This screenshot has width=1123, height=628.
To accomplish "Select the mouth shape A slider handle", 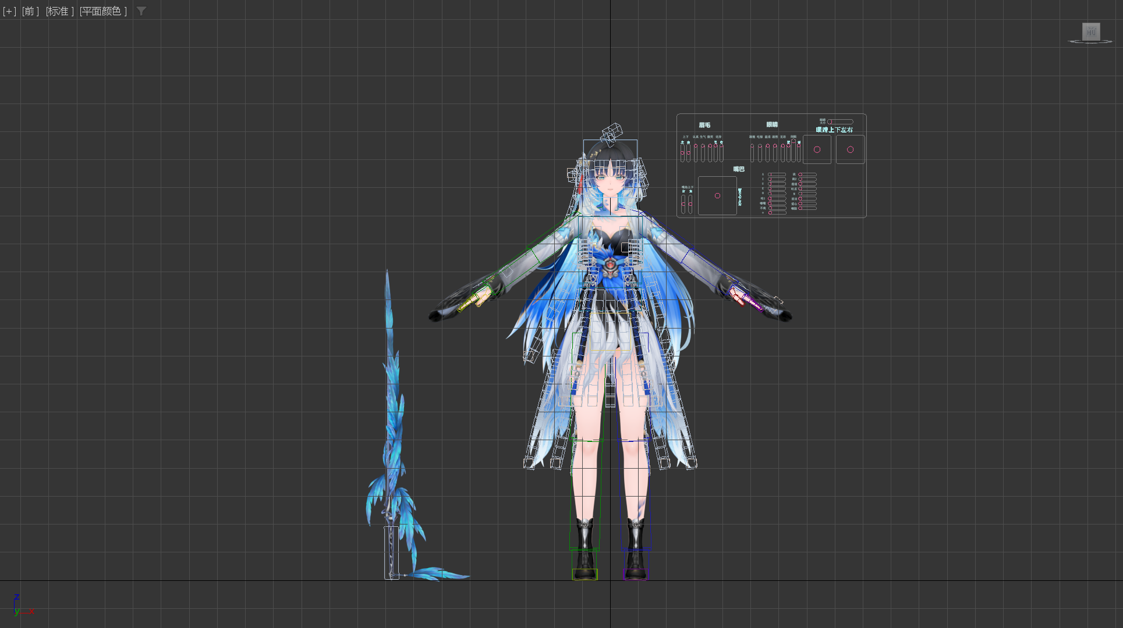I will (x=771, y=174).
